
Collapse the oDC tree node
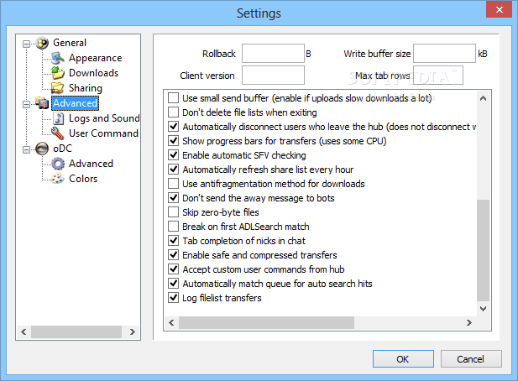tap(26, 149)
